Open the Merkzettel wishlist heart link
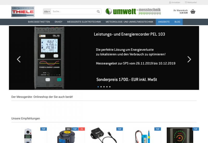Image resolution: width=208 pixels, height=143 pixels. coord(191,2)
